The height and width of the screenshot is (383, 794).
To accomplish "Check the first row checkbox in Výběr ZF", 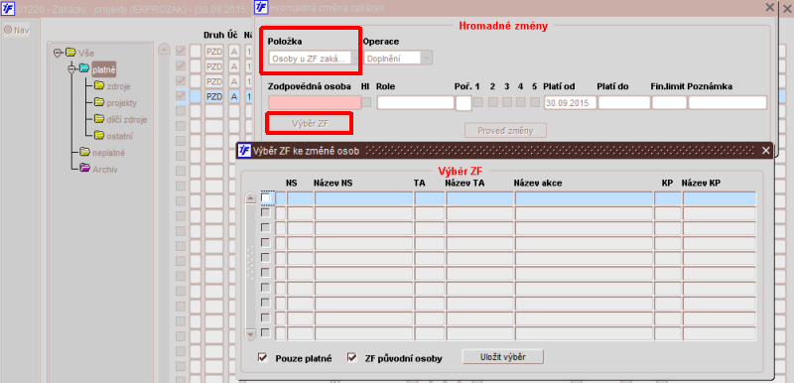I will point(265,197).
